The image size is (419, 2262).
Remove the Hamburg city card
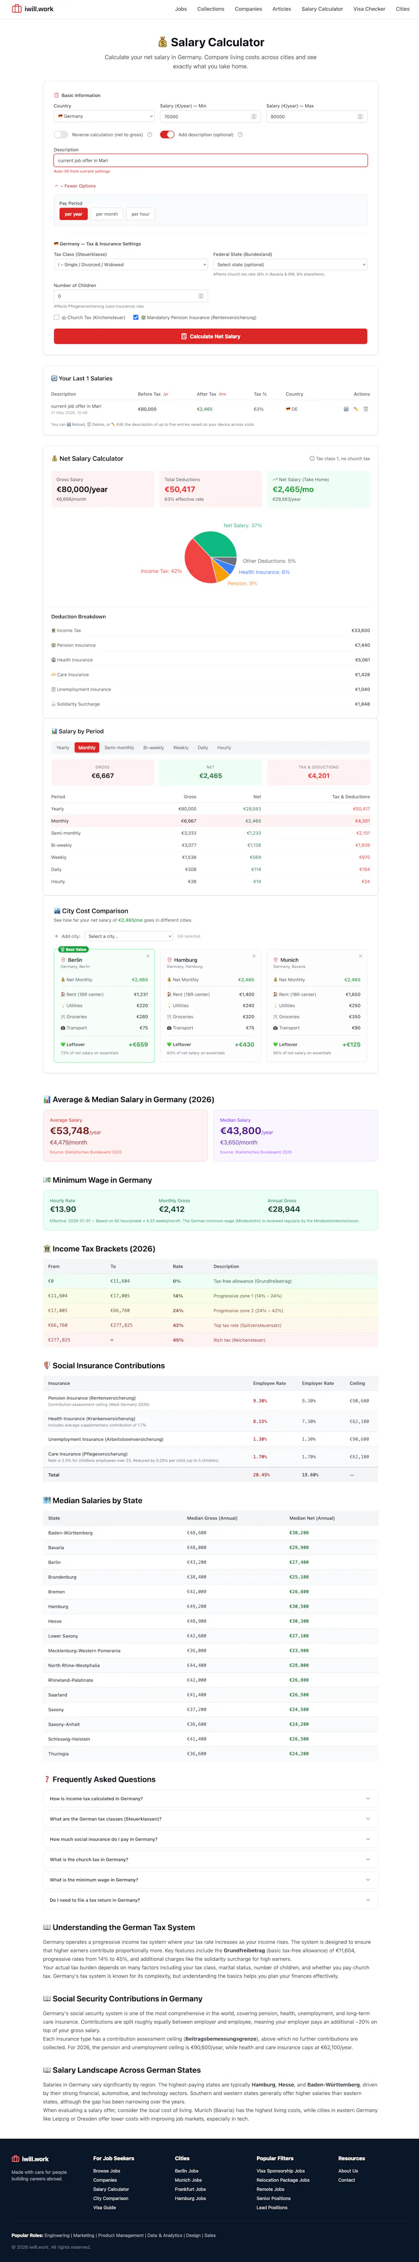254,956
